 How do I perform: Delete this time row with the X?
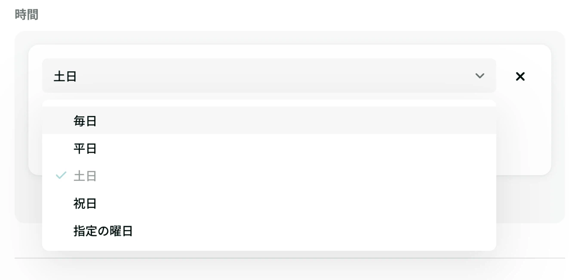coord(520,76)
